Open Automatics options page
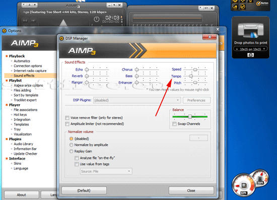Screen dimensions: 277x200 click(x=22, y=61)
